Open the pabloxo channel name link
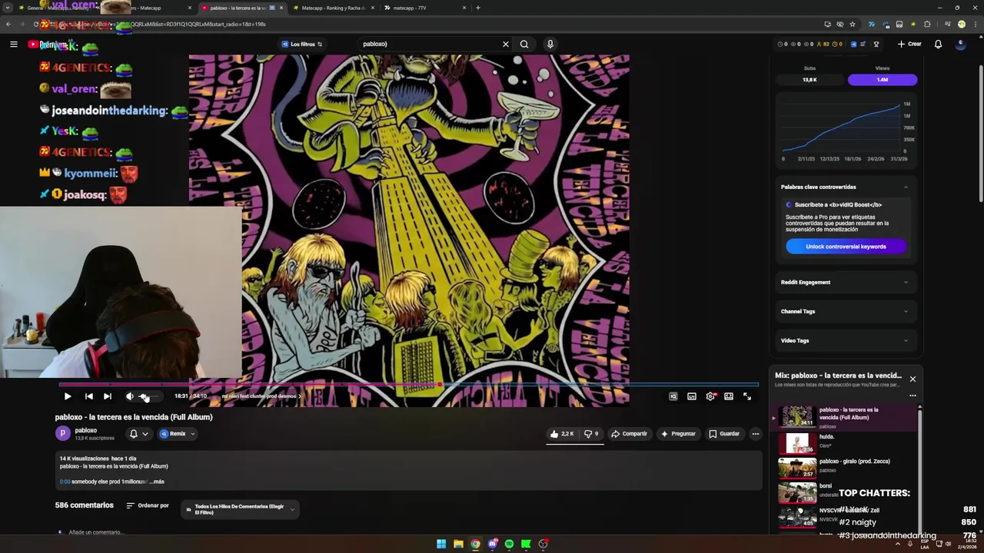 point(85,430)
